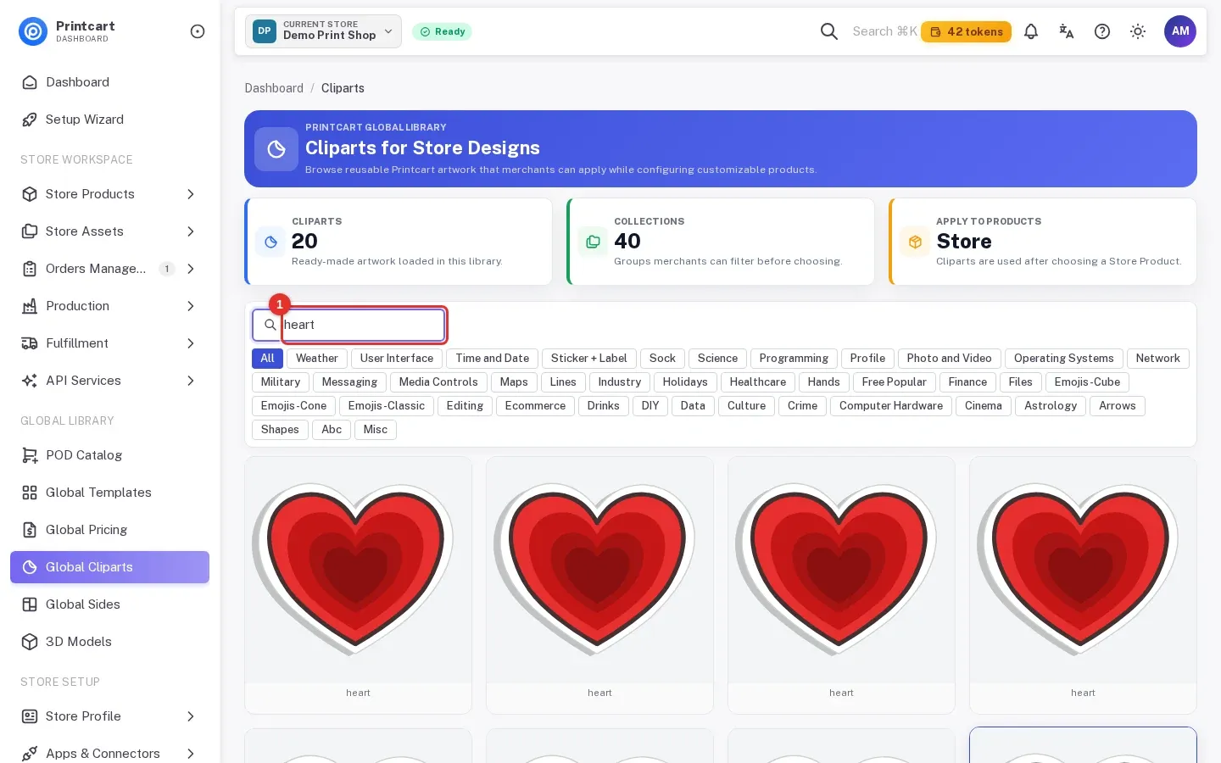Click the Orders Management count badge 1
1221x763 pixels.
pyautogui.click(x=167, y=269)
